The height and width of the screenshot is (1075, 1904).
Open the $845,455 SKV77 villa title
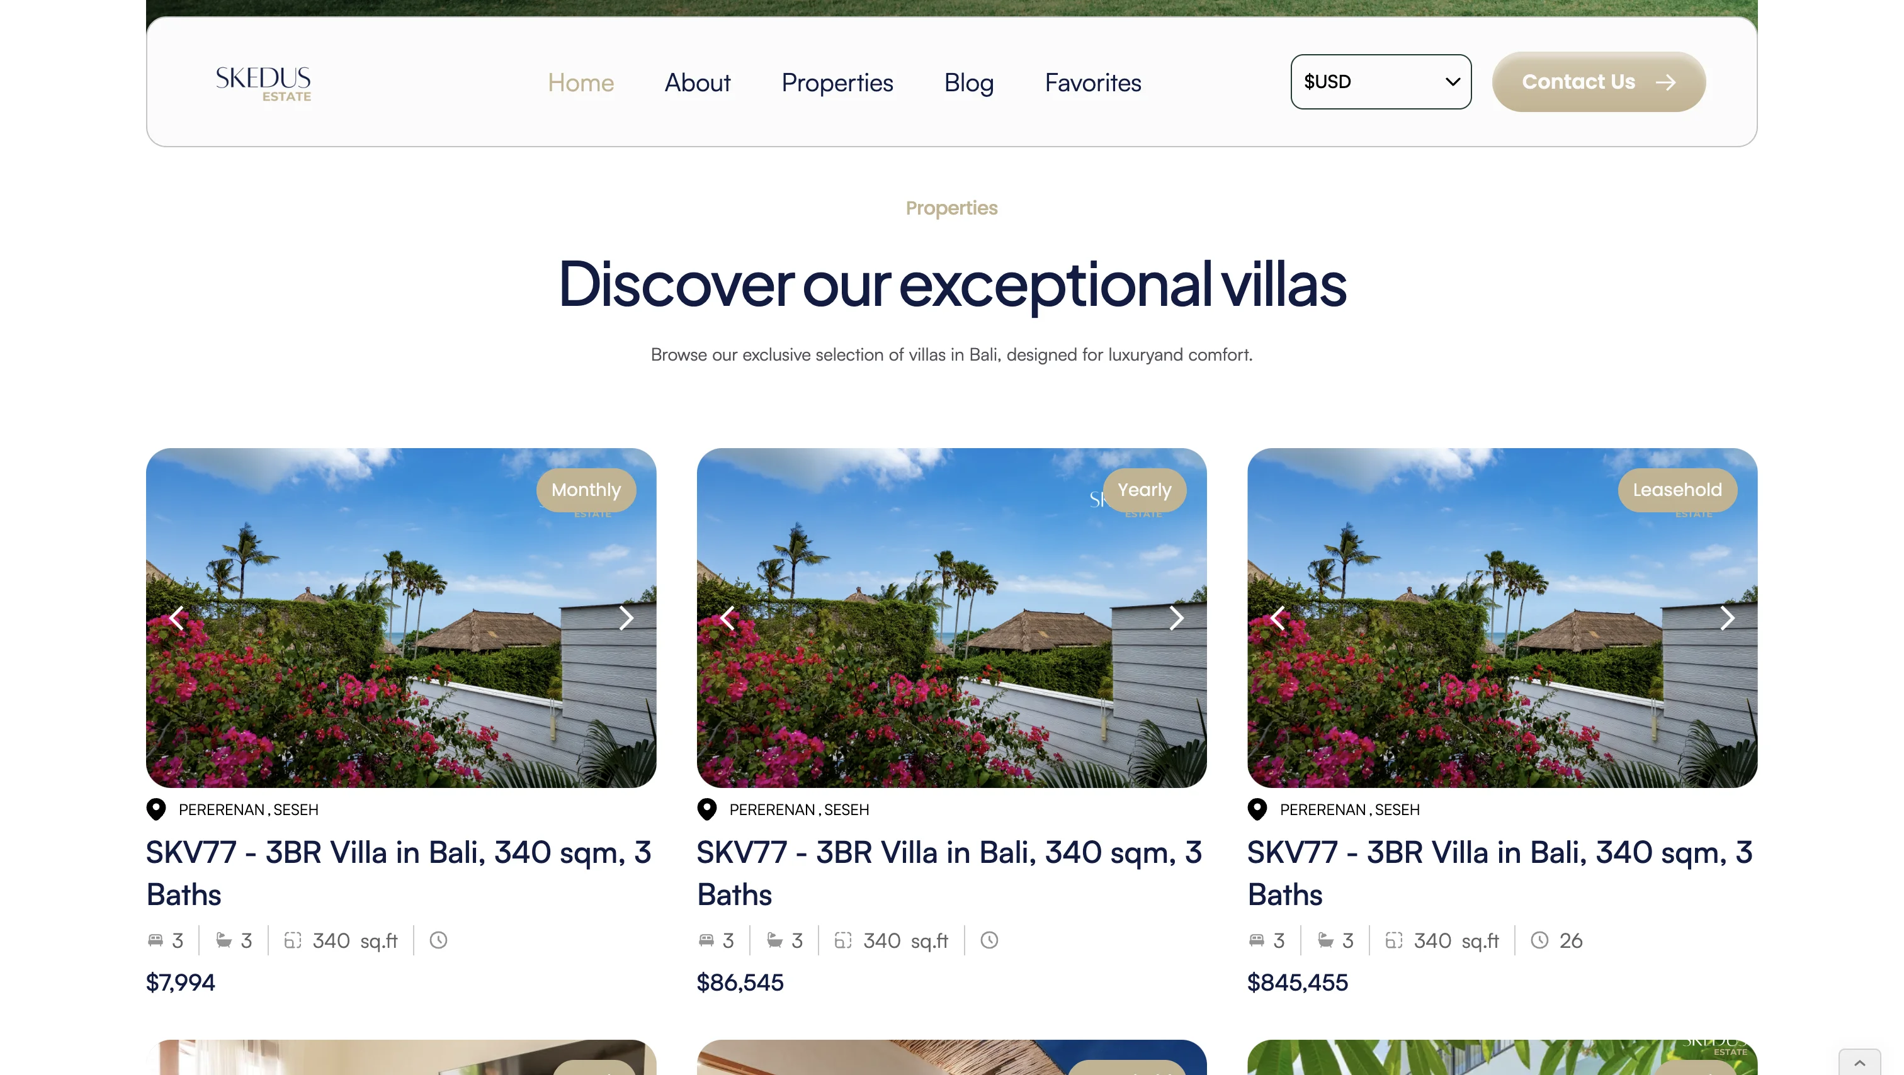pyautogui.click(x=1500, y=874)
